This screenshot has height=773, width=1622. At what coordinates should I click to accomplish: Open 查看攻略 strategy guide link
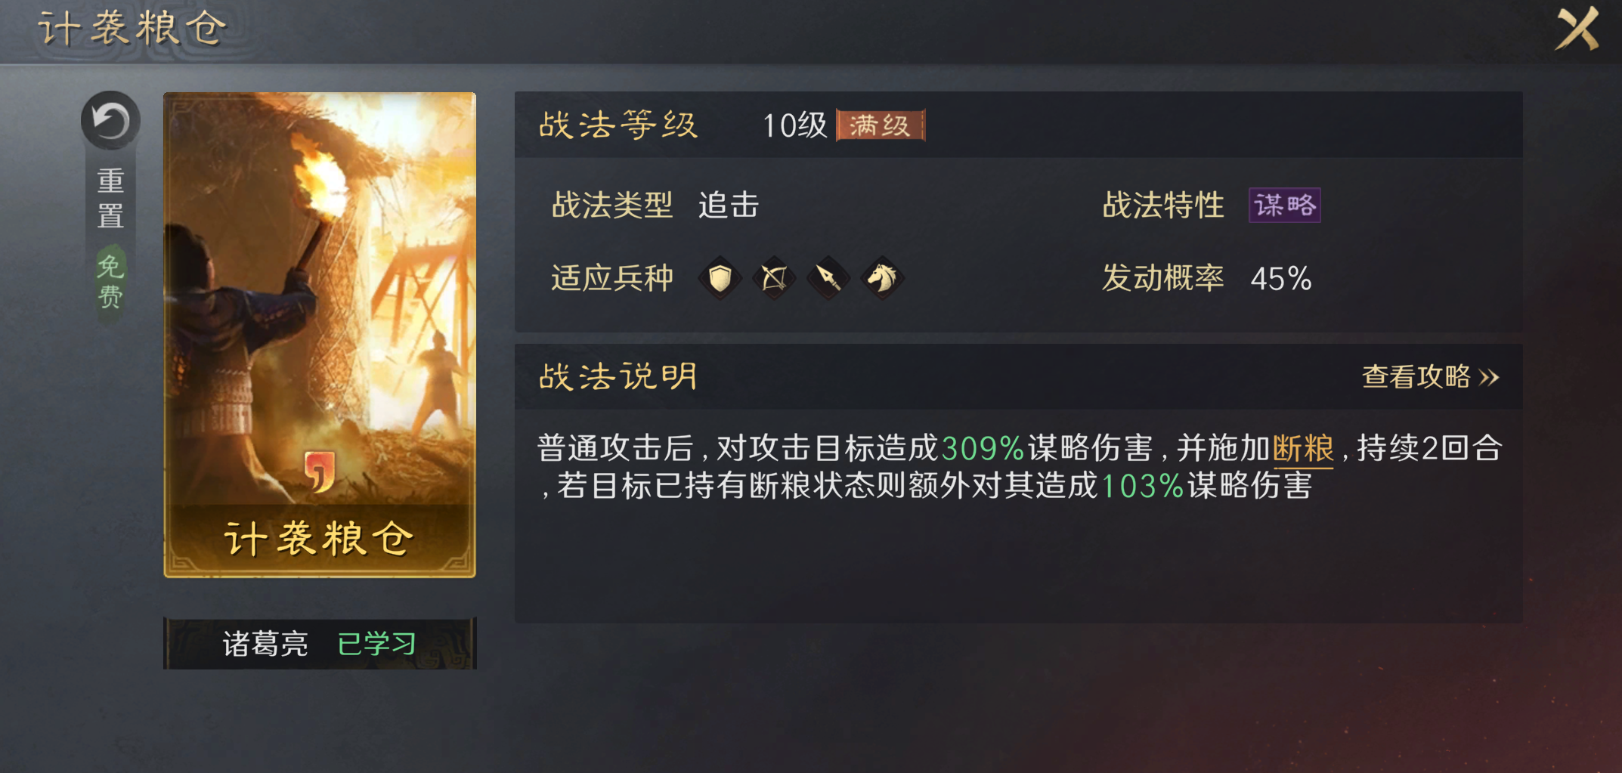pos(1416,376)
